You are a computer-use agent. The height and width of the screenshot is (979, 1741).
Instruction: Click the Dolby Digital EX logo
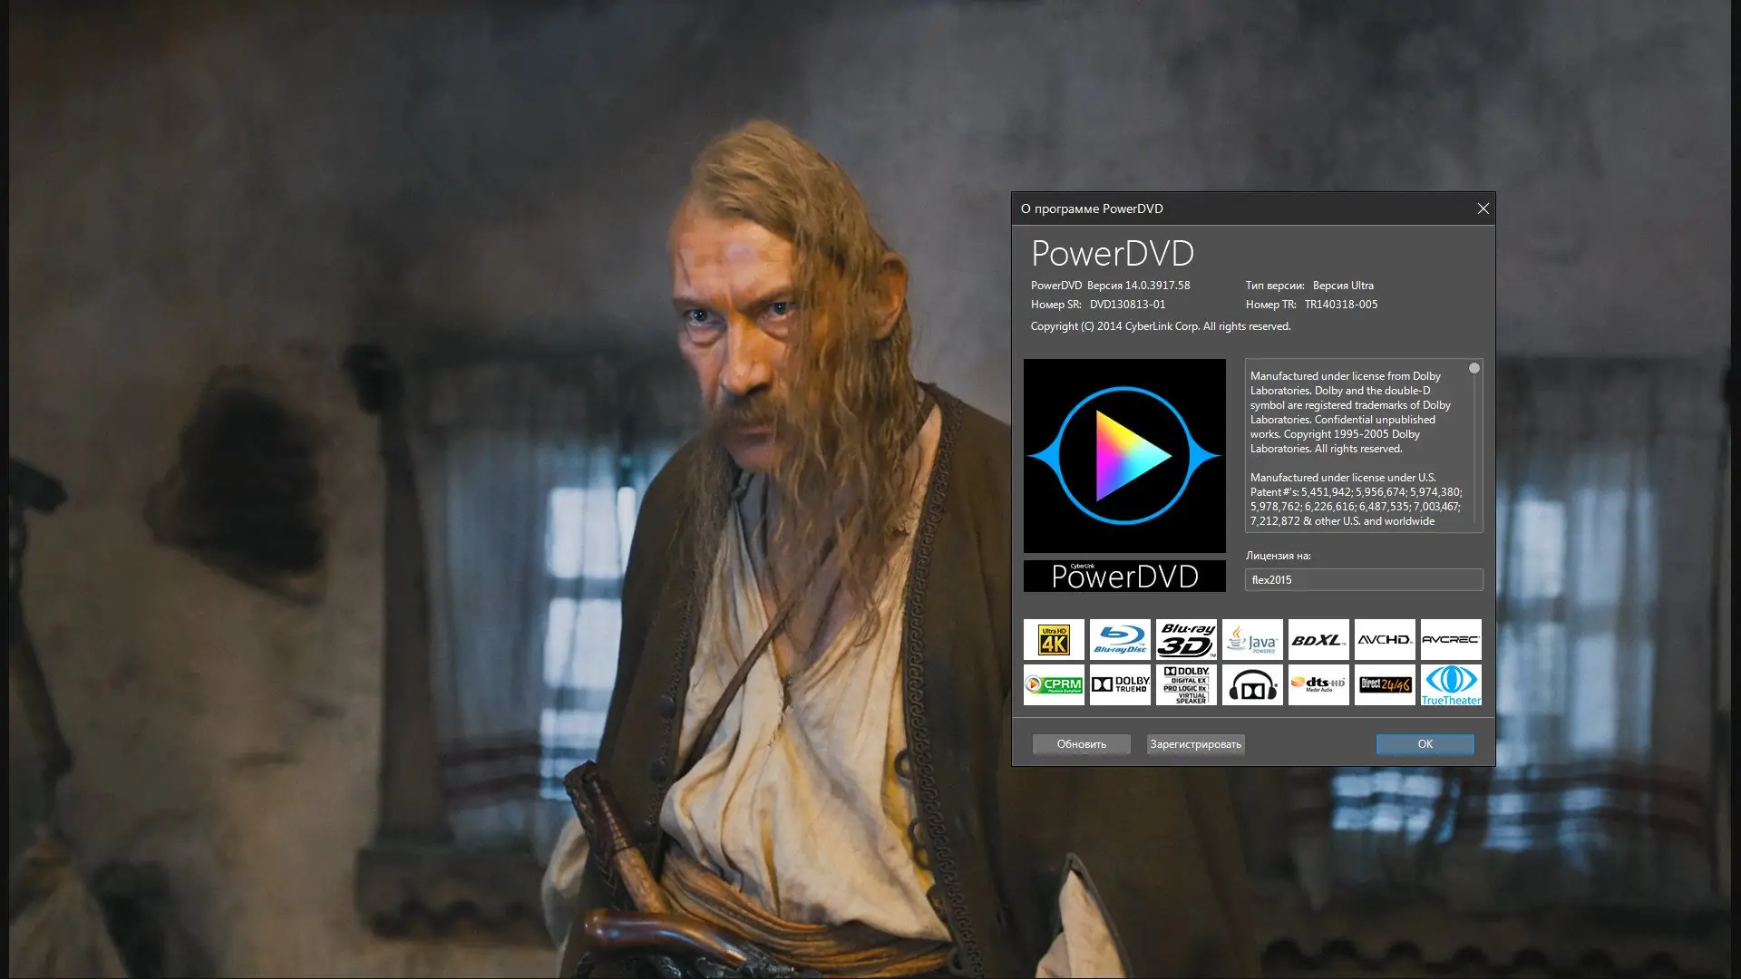click(x=1186, y=684)
